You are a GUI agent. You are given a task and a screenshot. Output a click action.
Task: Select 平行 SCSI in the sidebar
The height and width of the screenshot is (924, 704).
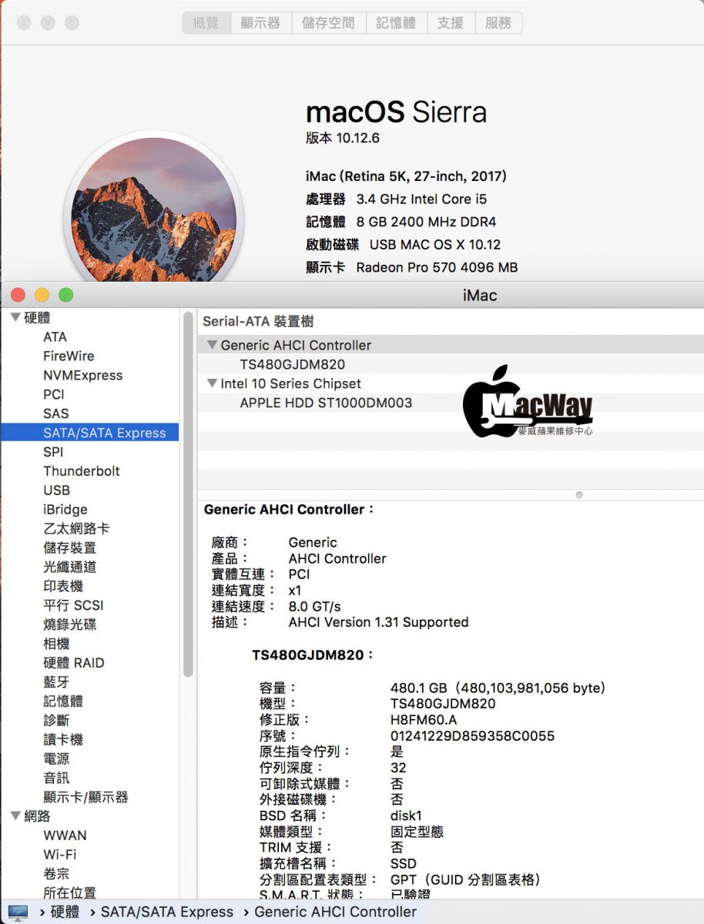(x=73, y=605)
